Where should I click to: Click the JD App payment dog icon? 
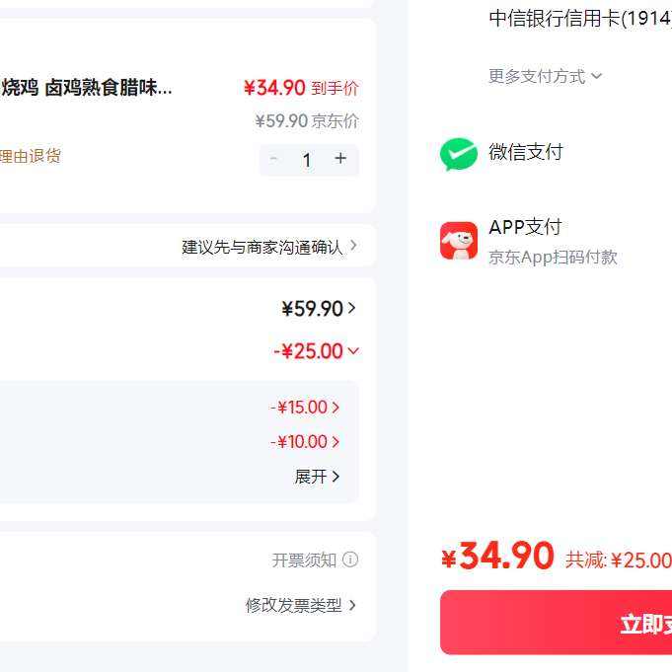(459, 241)
